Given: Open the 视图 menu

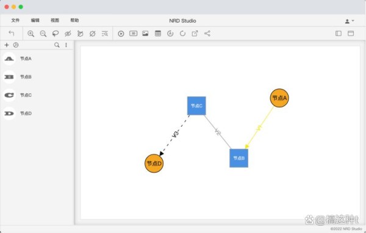Looking at the screenshot, I should coord(55,21).
